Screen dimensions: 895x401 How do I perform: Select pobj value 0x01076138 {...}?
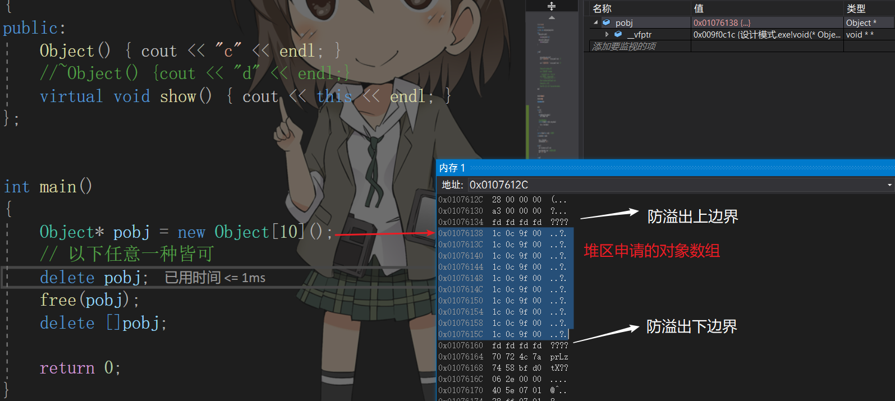point(722,23)
